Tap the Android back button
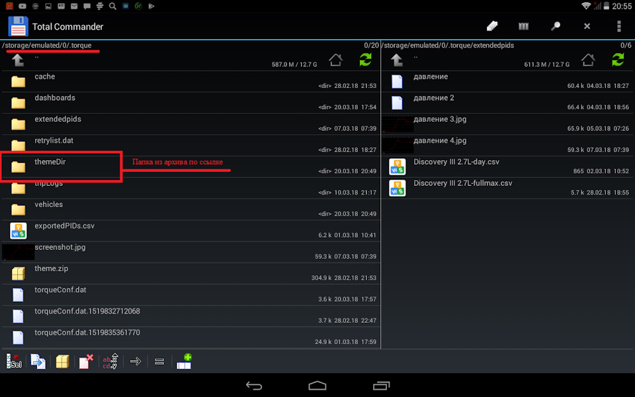Image resolution: width=635 pixels, height=397 pixels. [x=254, y=385]
